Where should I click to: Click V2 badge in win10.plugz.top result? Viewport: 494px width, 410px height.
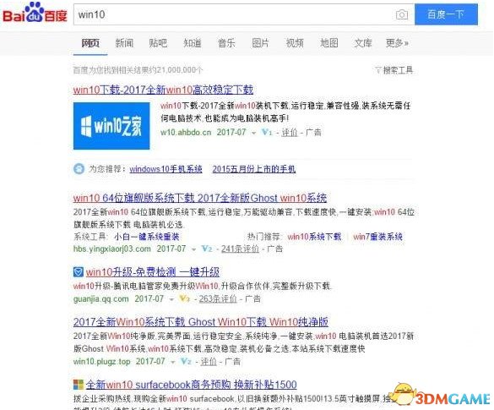point(186,362)
